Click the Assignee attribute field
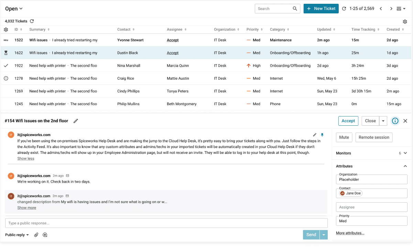 coord(372,207)
